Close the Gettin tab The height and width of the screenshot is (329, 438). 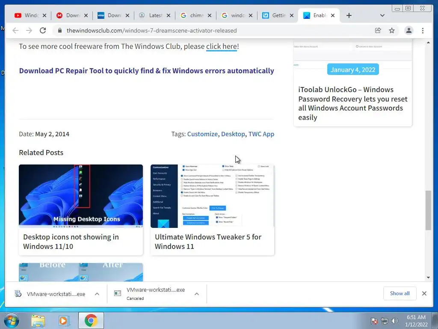pyautogui.click(x=292, y=15)
